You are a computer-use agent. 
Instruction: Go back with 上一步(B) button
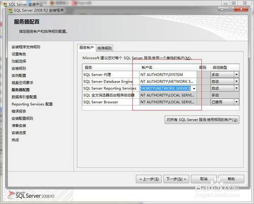[149, 179]
